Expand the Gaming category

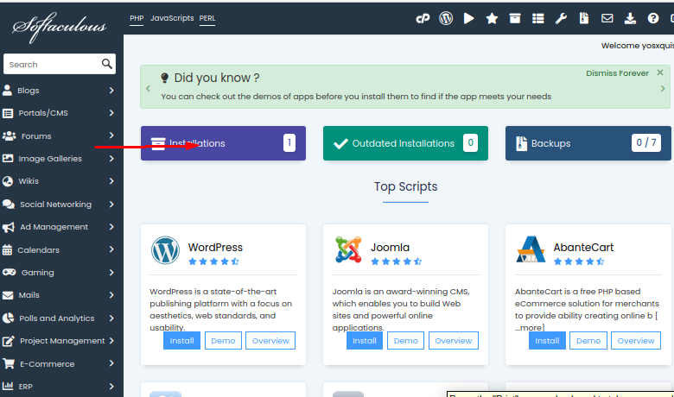[x=59, y=273]
